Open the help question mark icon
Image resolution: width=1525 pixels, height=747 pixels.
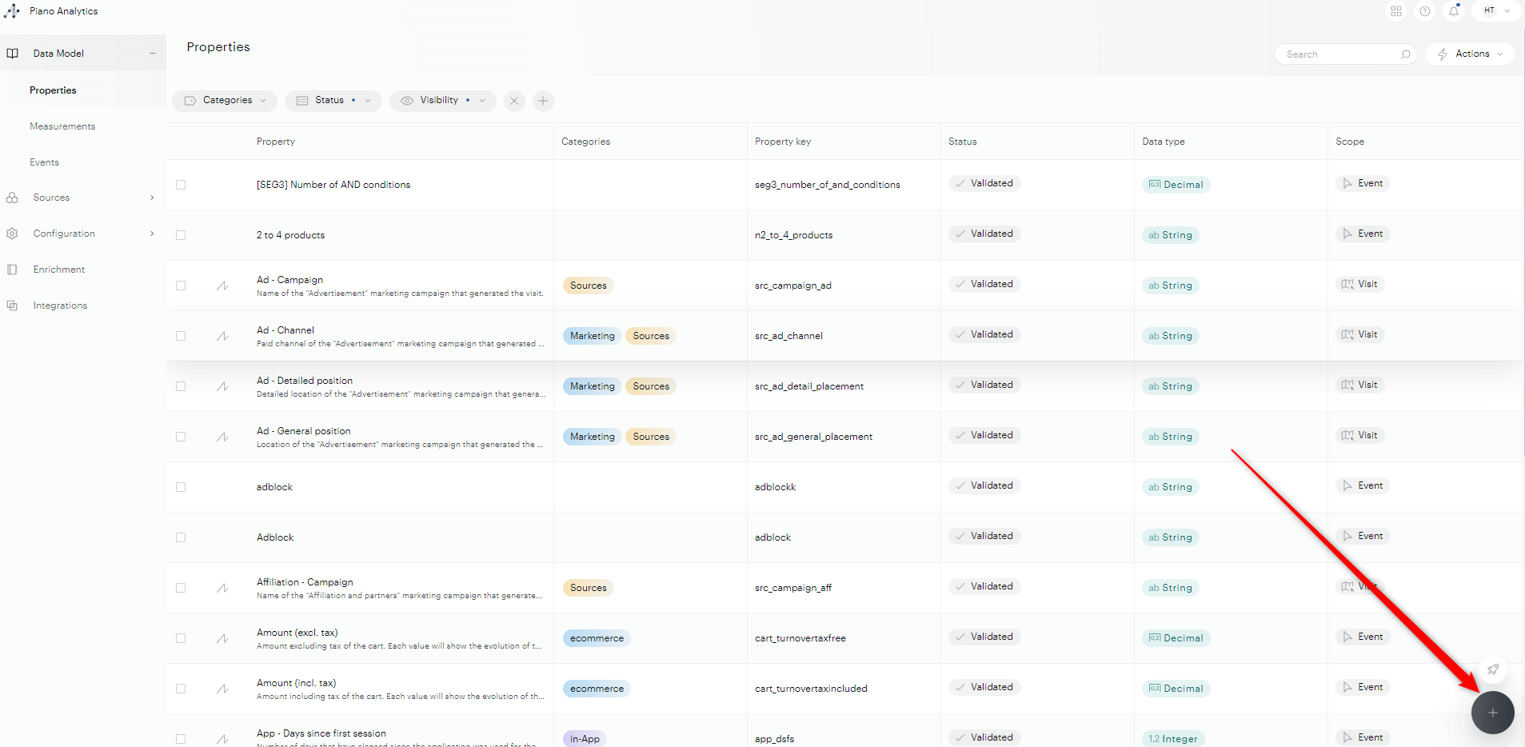pos(1425,11)
